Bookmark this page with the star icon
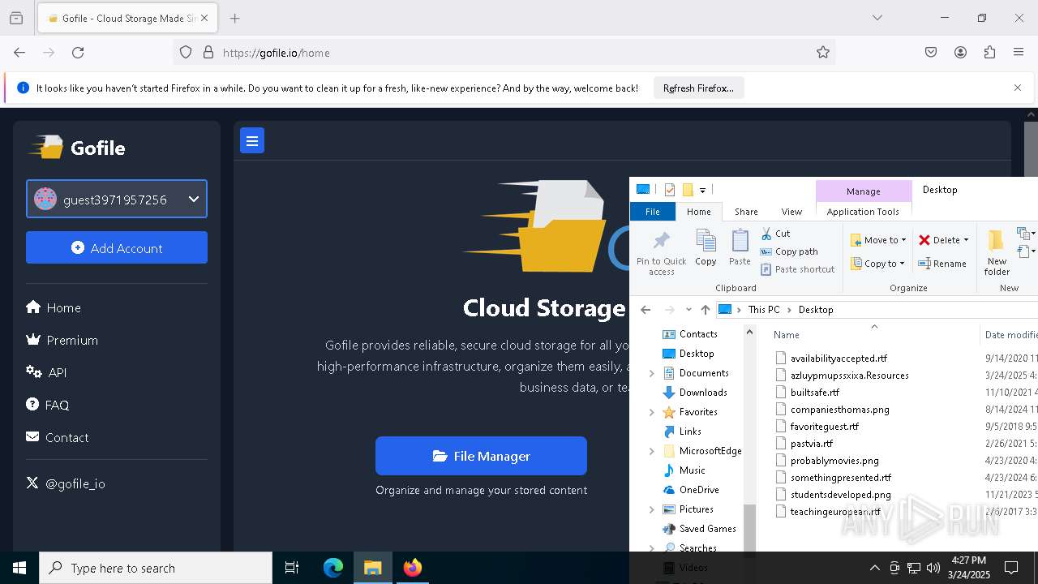The width and height of the screenshot is (1038, 584). tap(823, 53)
